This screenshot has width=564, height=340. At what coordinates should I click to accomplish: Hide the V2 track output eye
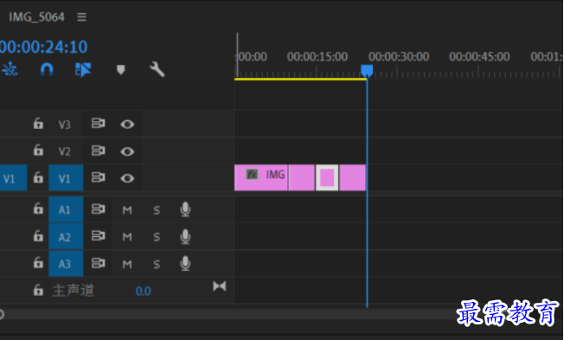click(127, 151)
